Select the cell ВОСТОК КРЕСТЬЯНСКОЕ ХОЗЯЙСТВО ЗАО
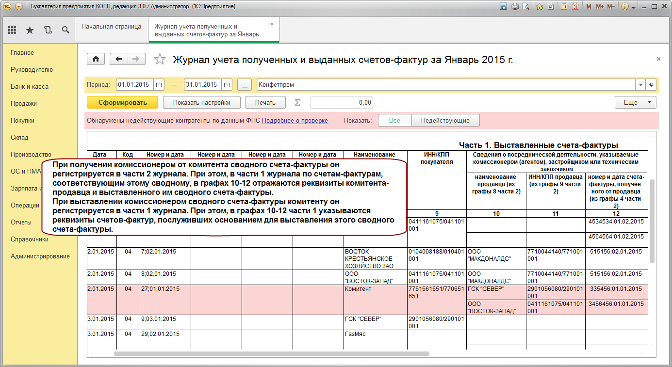The image size is (672, 367). pyautogui.click(x=375, y=258)
